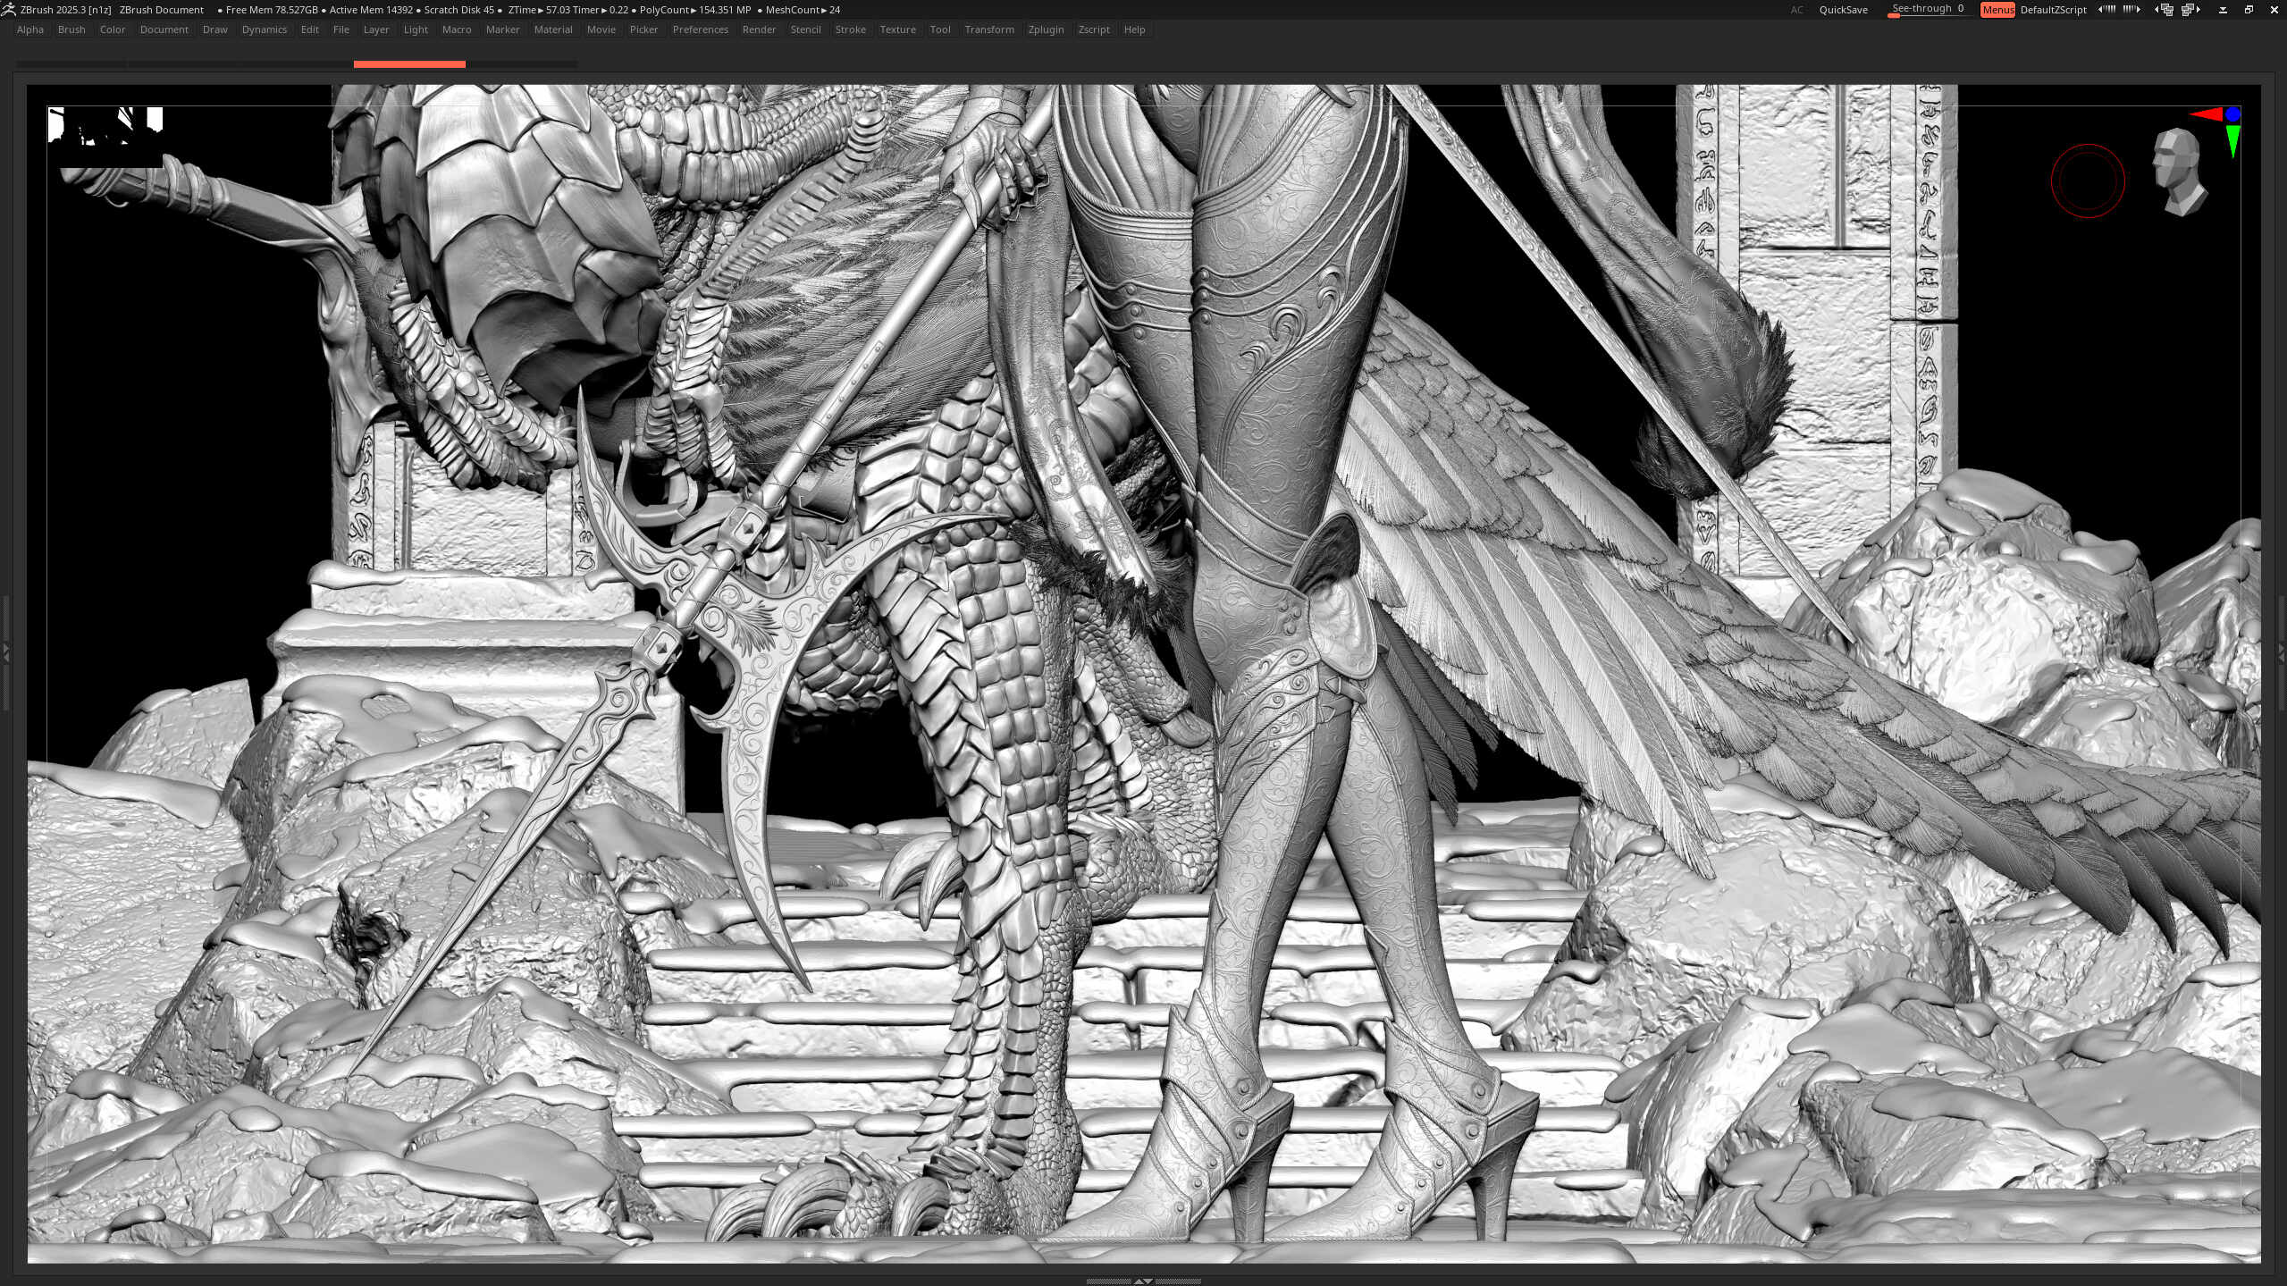This screenshot has width=2287, height=1286.
Task: Click next UI colors icon
Action: (2131, 10)
